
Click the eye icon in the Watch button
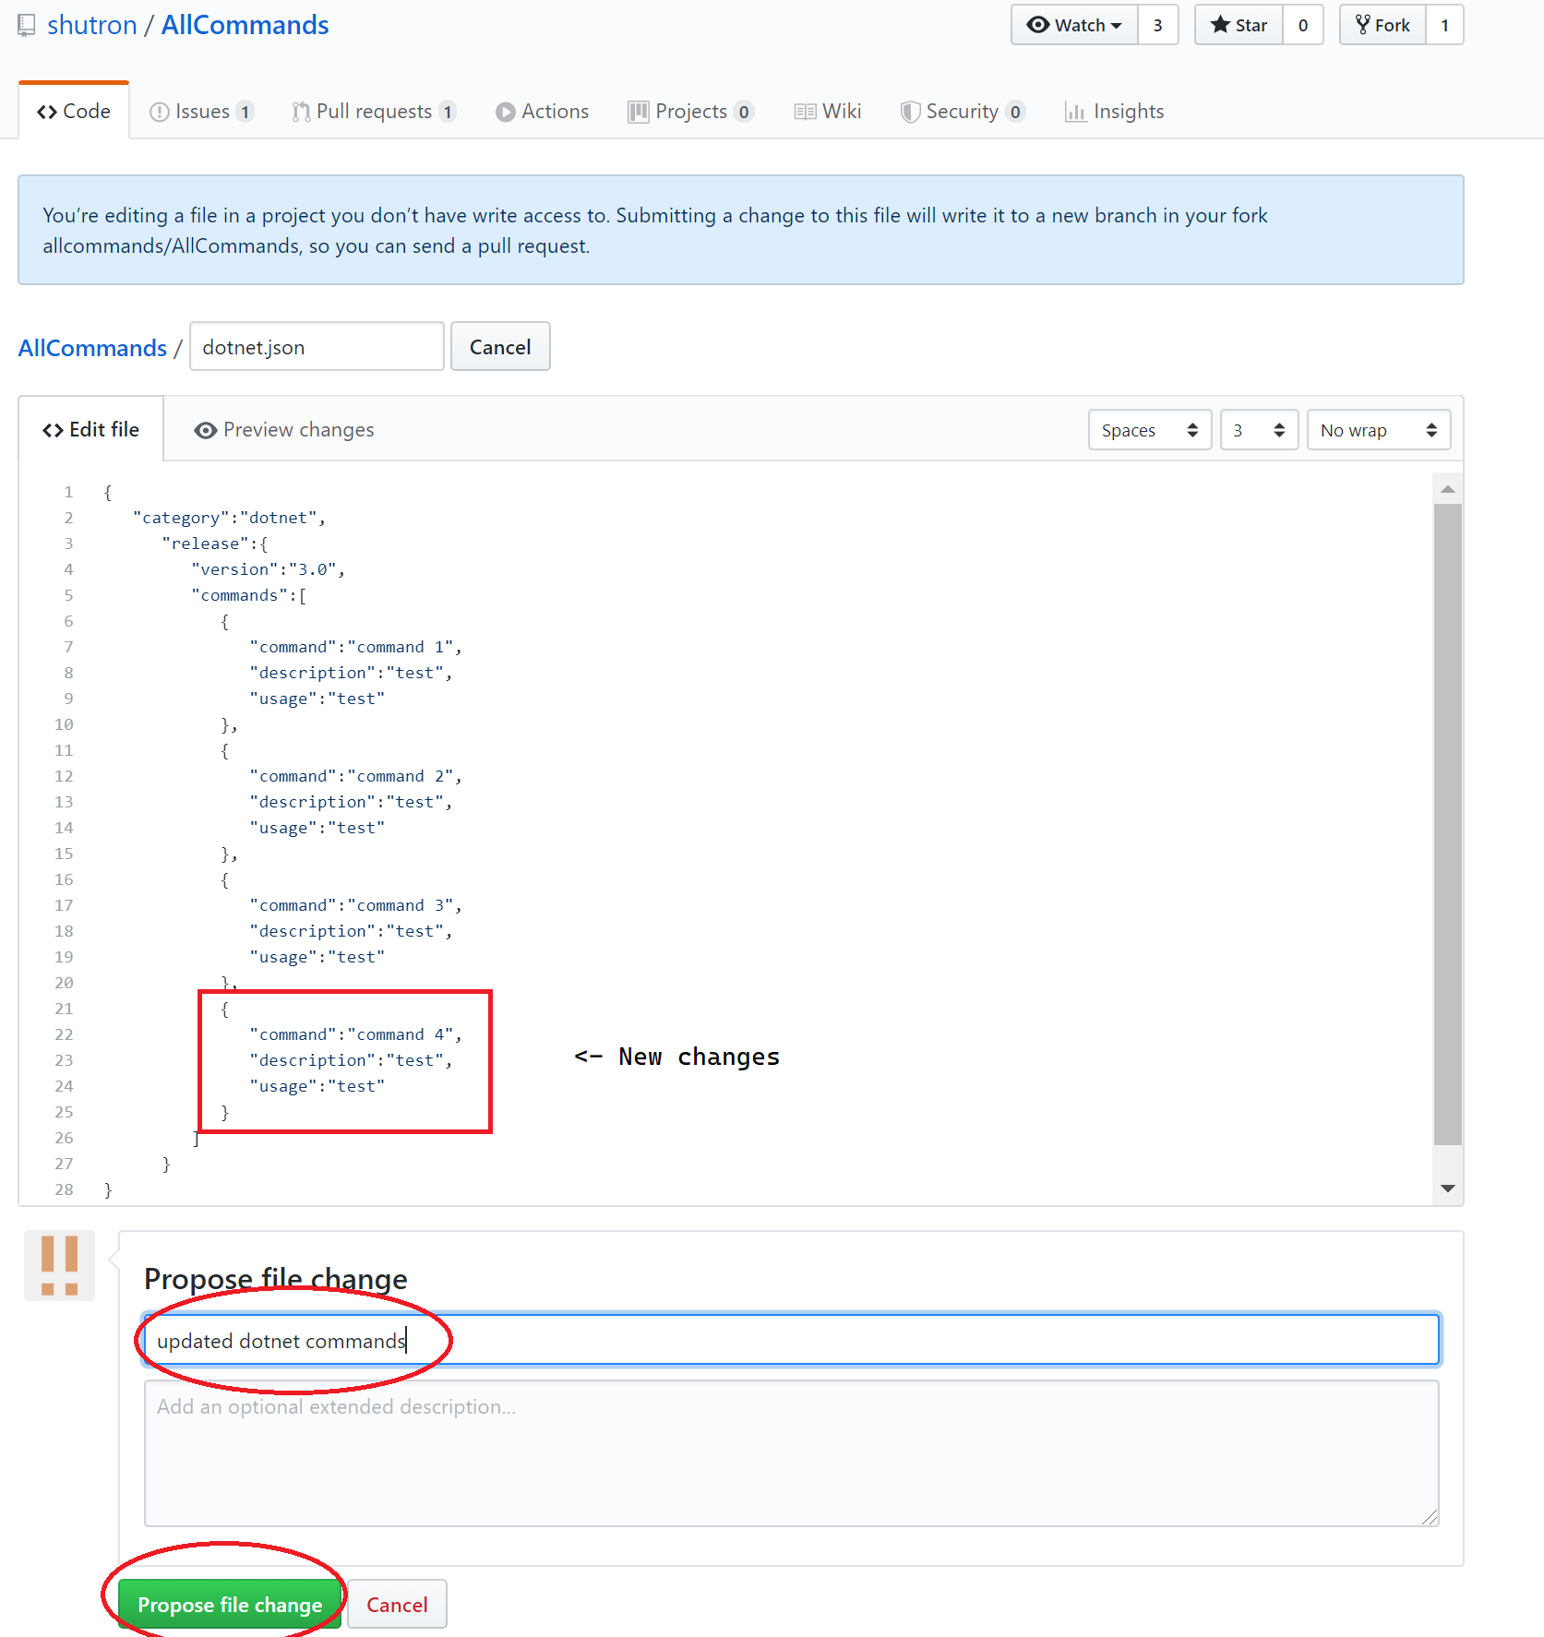pyautogui.click(x=1038, y=25)
